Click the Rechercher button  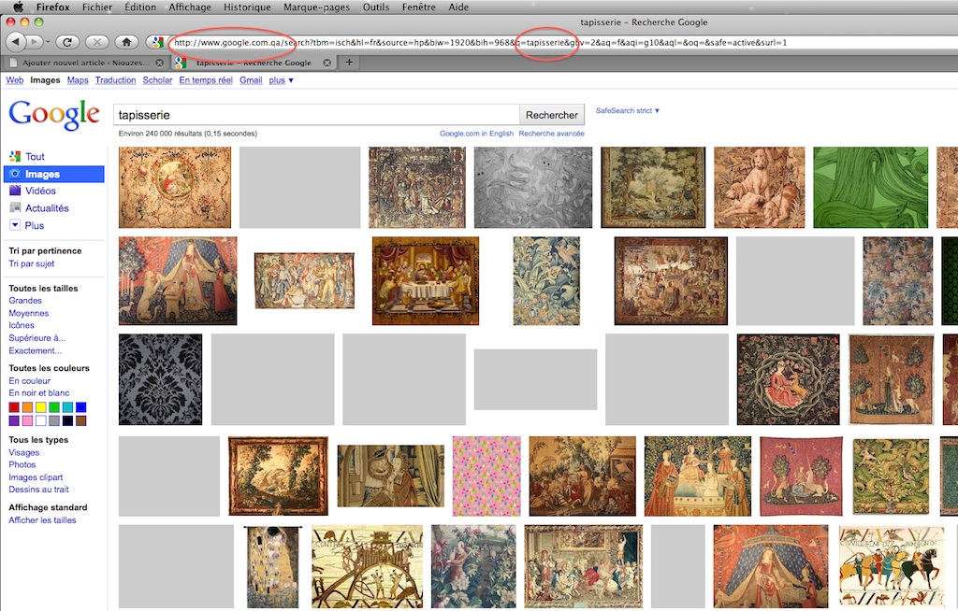[552, 115]
